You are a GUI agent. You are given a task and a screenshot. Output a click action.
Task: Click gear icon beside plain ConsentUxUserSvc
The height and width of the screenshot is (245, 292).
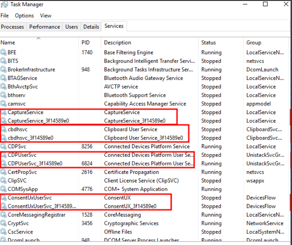pos(3,198)
